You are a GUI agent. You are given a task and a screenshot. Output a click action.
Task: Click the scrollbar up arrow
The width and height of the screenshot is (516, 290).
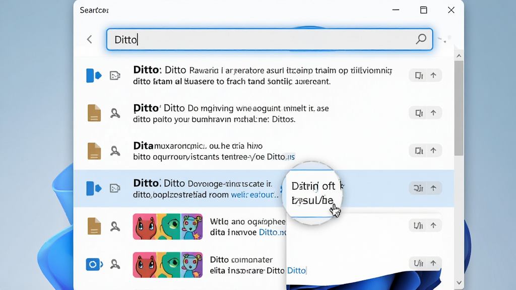pyautogui.click(x=459, y=56)
